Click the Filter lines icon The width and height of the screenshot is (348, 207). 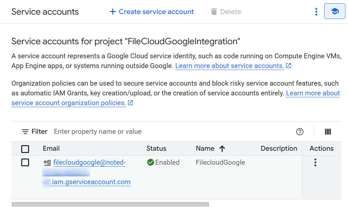click(25, 131)
